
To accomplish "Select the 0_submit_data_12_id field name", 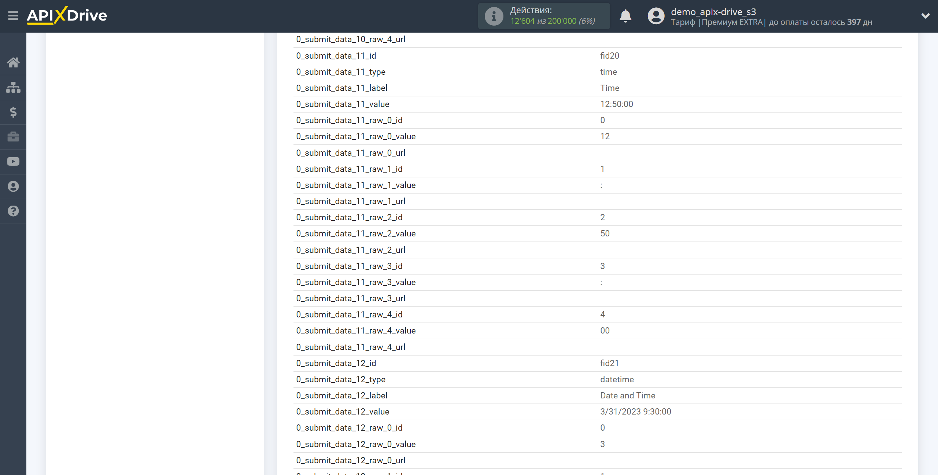I will pos(336,363).
